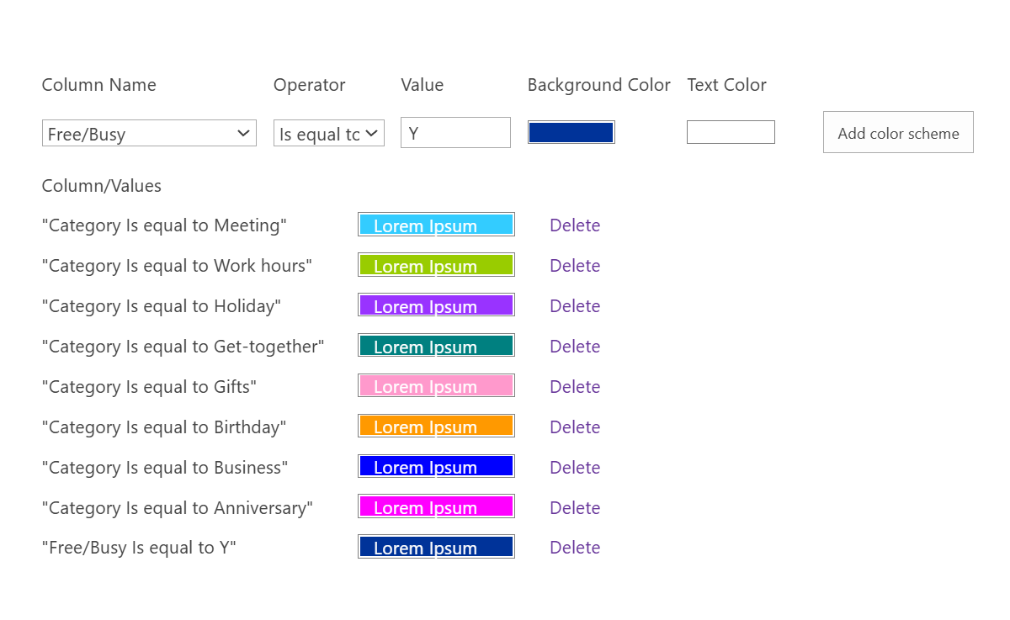Open the Background Color picker swatch
The width and height of the screenshot is (1010, 620).
point(571,132)
